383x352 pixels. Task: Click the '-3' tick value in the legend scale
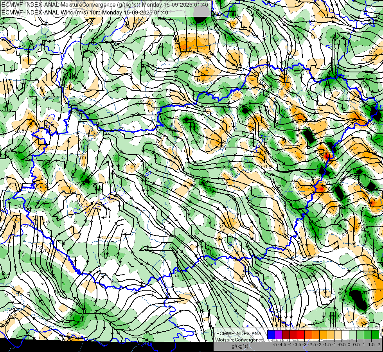(305, 345)
